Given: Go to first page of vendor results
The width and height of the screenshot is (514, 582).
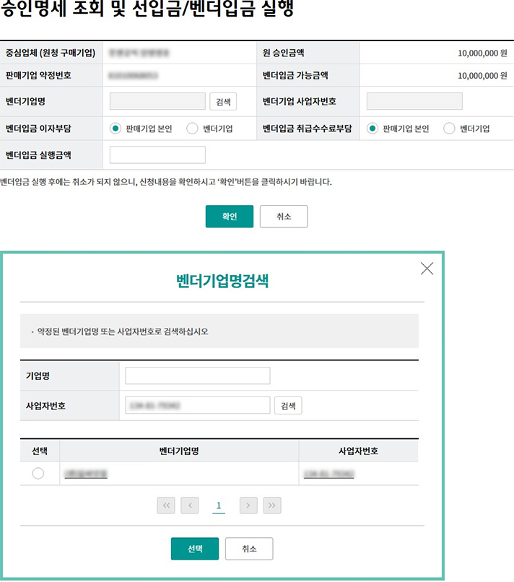Looking at the screenshot, I should pos(166,505).
